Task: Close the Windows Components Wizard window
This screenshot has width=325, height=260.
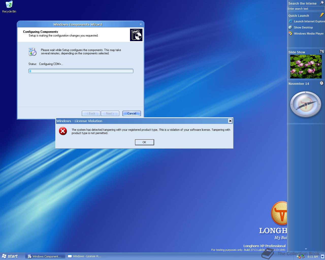Action: 141,24
